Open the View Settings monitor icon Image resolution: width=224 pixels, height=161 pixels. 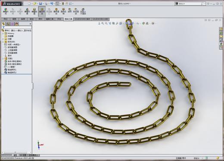[153, 23]
